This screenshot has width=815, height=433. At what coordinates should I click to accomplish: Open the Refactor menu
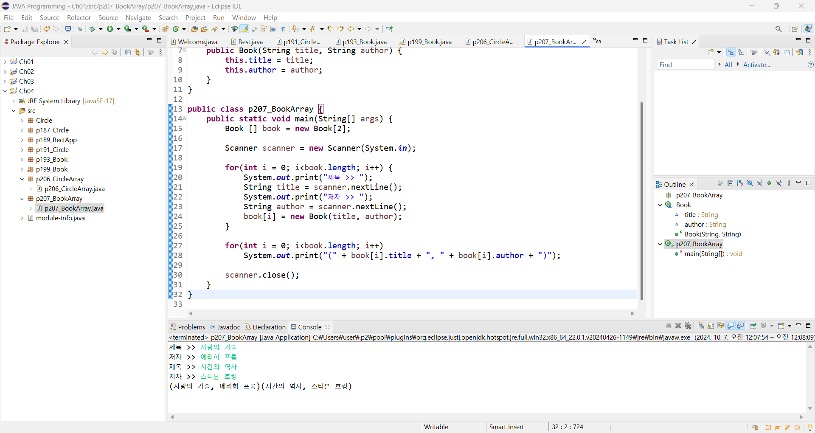point(79,17)
